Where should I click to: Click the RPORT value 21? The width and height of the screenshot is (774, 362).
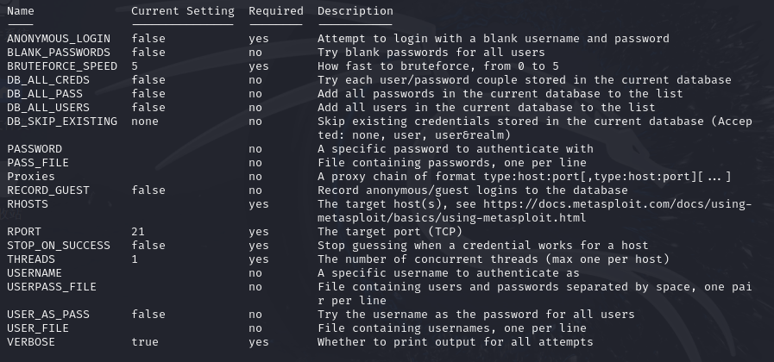138,232
